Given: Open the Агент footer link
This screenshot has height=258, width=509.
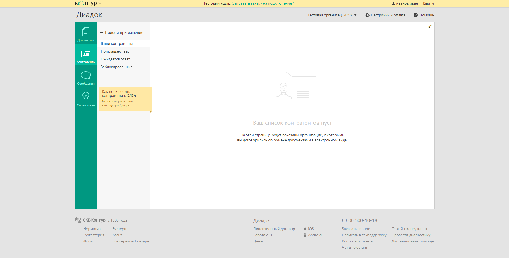Looking at the screenshot, I should [117, 235].
